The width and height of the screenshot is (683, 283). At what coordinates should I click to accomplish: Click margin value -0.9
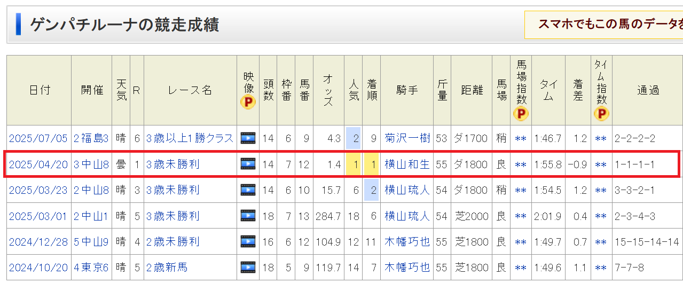point(577,164)
